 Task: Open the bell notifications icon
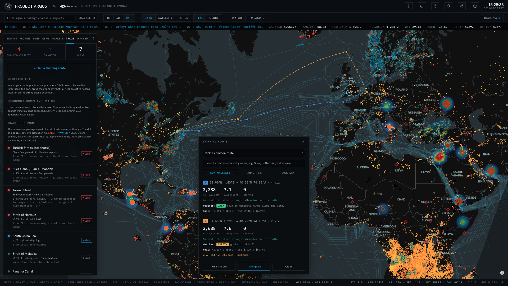pyautogui.click(x=448, y=6)
